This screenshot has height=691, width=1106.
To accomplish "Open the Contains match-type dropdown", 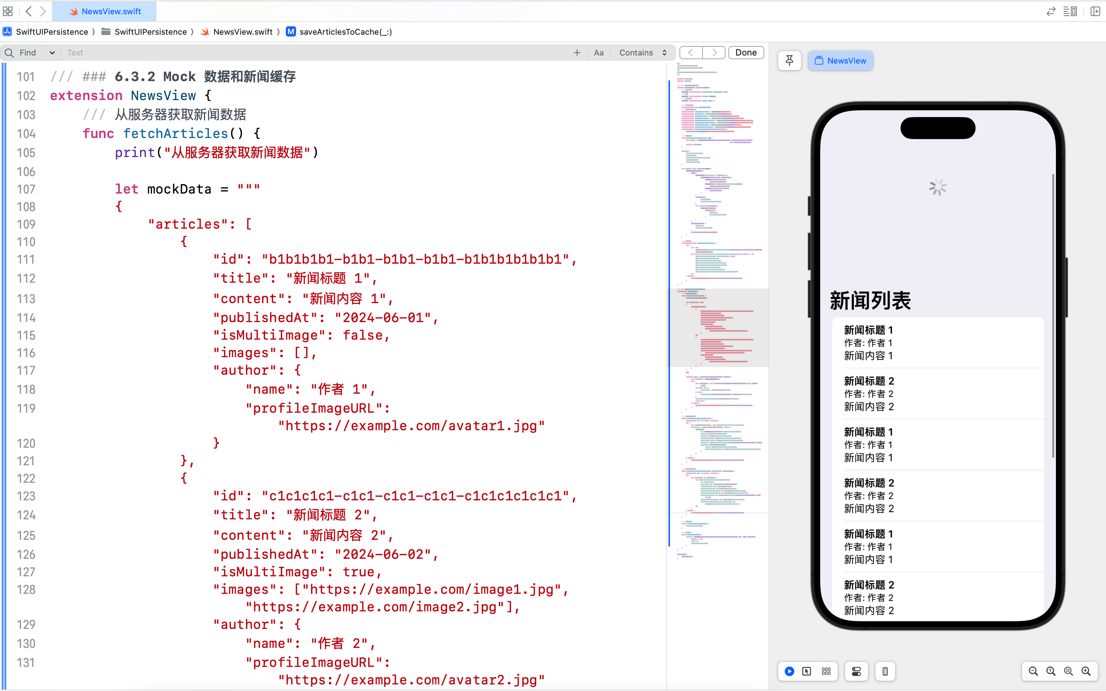I will (643, 53).
